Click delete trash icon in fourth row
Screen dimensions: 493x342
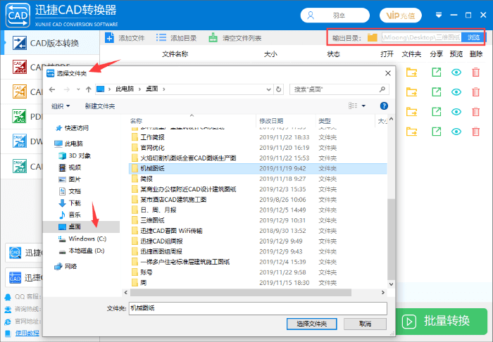click(475, 132)
